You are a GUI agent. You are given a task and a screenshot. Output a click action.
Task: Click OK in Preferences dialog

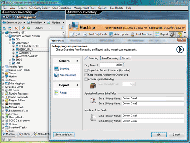tap(159, 134)
